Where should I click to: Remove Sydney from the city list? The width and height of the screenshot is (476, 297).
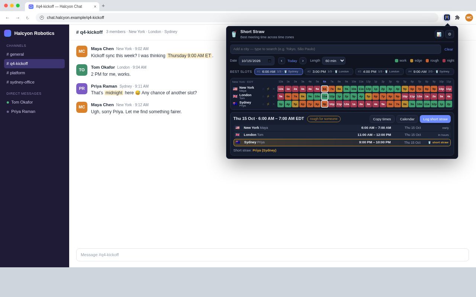(274, 104)
